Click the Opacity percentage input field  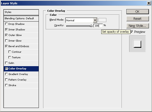tap(98, 26)
